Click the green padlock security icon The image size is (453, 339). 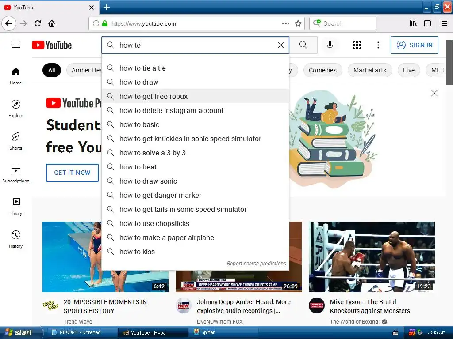click(105, 23)
